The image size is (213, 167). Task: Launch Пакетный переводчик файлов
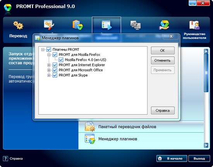coord(127,127)
